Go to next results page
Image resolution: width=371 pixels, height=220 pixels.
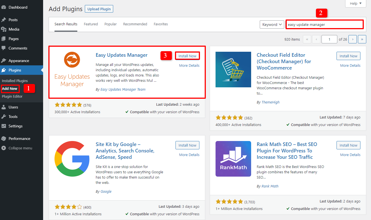[x=353, y=39]
